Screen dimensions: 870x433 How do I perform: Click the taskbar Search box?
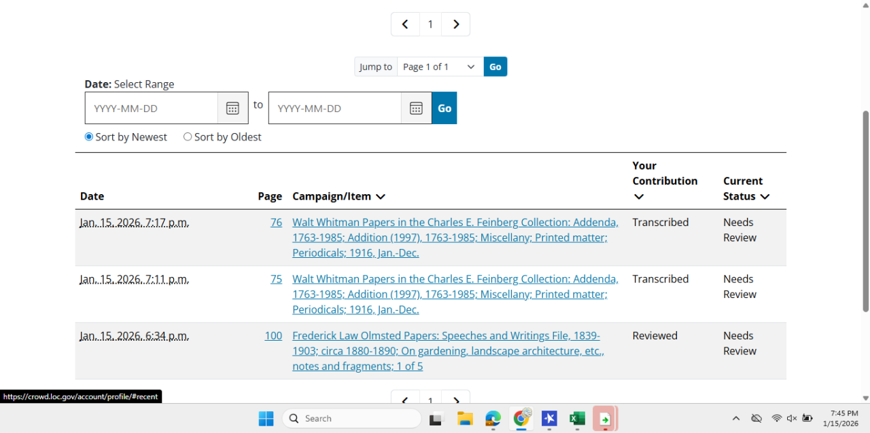pos(351,419)
